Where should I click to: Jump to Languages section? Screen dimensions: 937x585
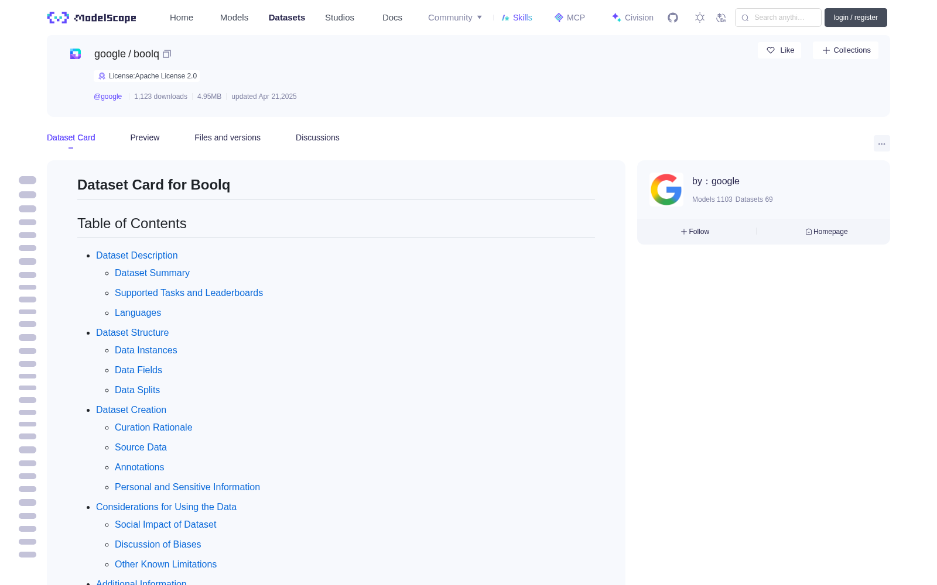pos(138,312)
